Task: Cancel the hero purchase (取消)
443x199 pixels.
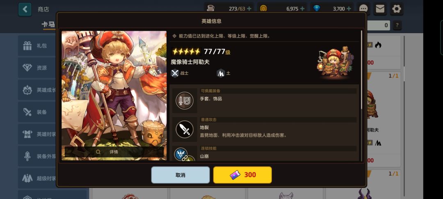Action: tap(180, 175)
